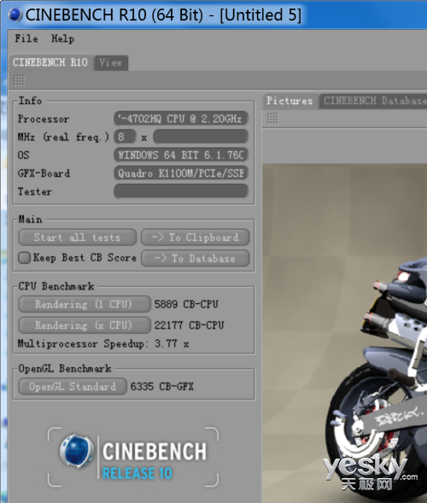Click the CINEBENCH app icon in title bar
This screenshot has height=503, width=427.
tap(15, 15)
